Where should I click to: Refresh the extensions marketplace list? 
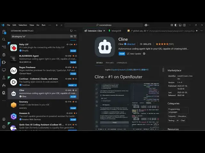71,31
